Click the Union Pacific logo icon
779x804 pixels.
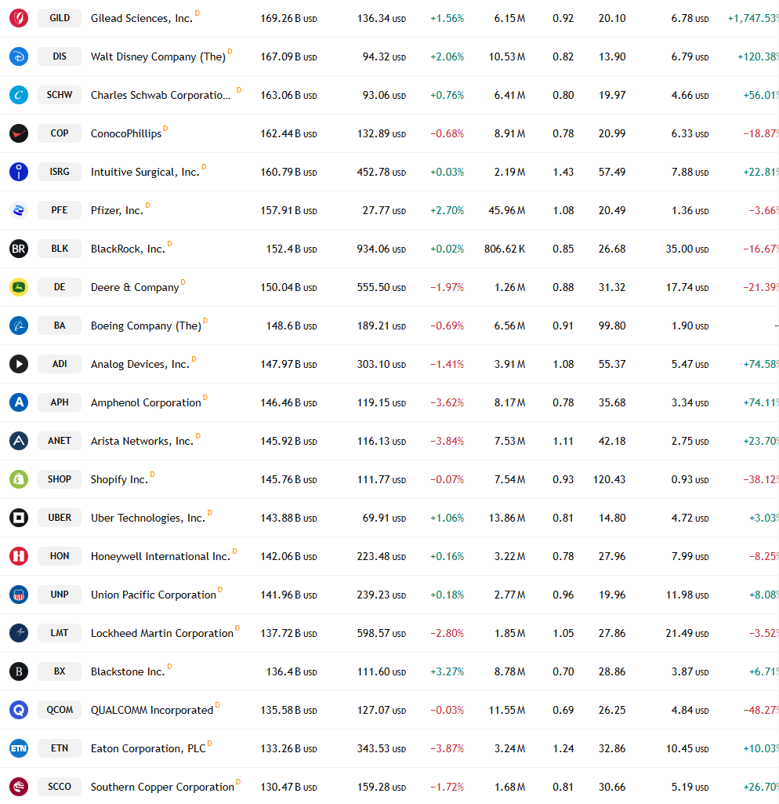pyautogui.click(x=19, y=595)
